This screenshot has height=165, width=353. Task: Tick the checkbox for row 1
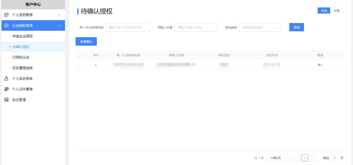(80, 65)
